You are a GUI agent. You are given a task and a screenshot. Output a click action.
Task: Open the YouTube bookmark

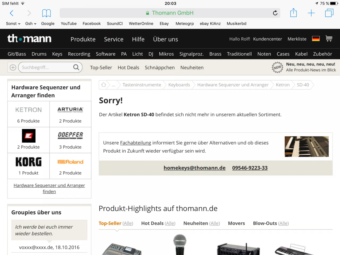click(69, 24)
